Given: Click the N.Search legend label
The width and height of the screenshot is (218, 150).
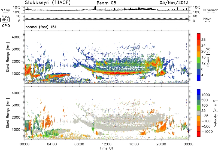Looking at the screenshot, I should pyautogui.click(x=210, y=10).
